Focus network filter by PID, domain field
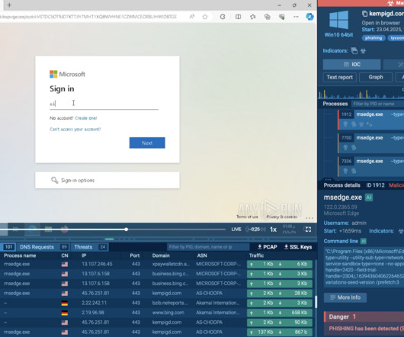 (x=208, y=247)
